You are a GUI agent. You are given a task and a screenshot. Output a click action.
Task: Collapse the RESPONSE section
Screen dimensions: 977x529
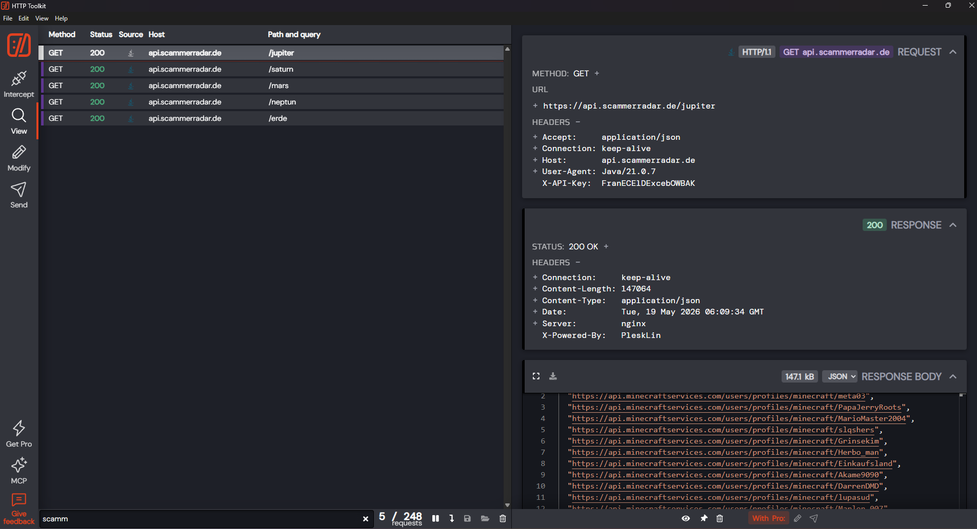click(x=953, y=225)
